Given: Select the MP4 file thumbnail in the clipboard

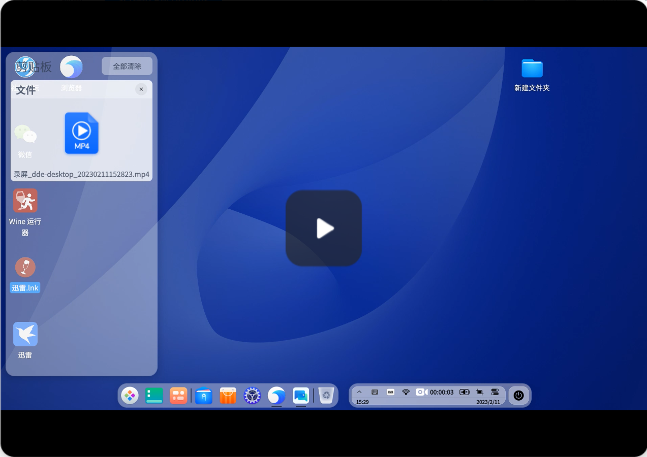Looking at the screenshot, I should point(81,133).
